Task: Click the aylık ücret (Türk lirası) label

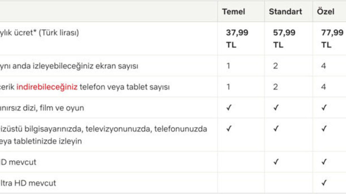Action: 39,33
